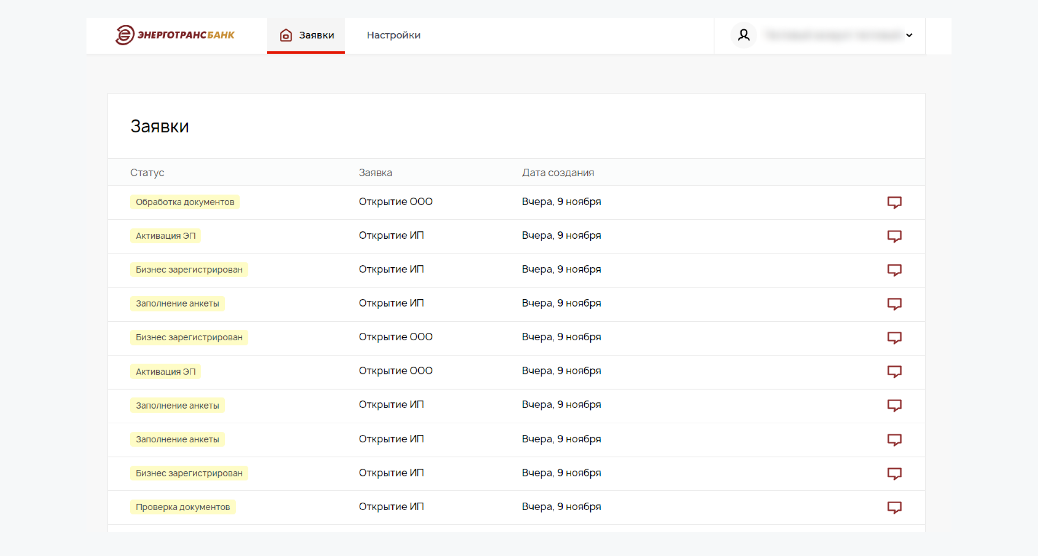
Task: Click the home icon in Заявки tab
Action: click(x=286, y=35)
